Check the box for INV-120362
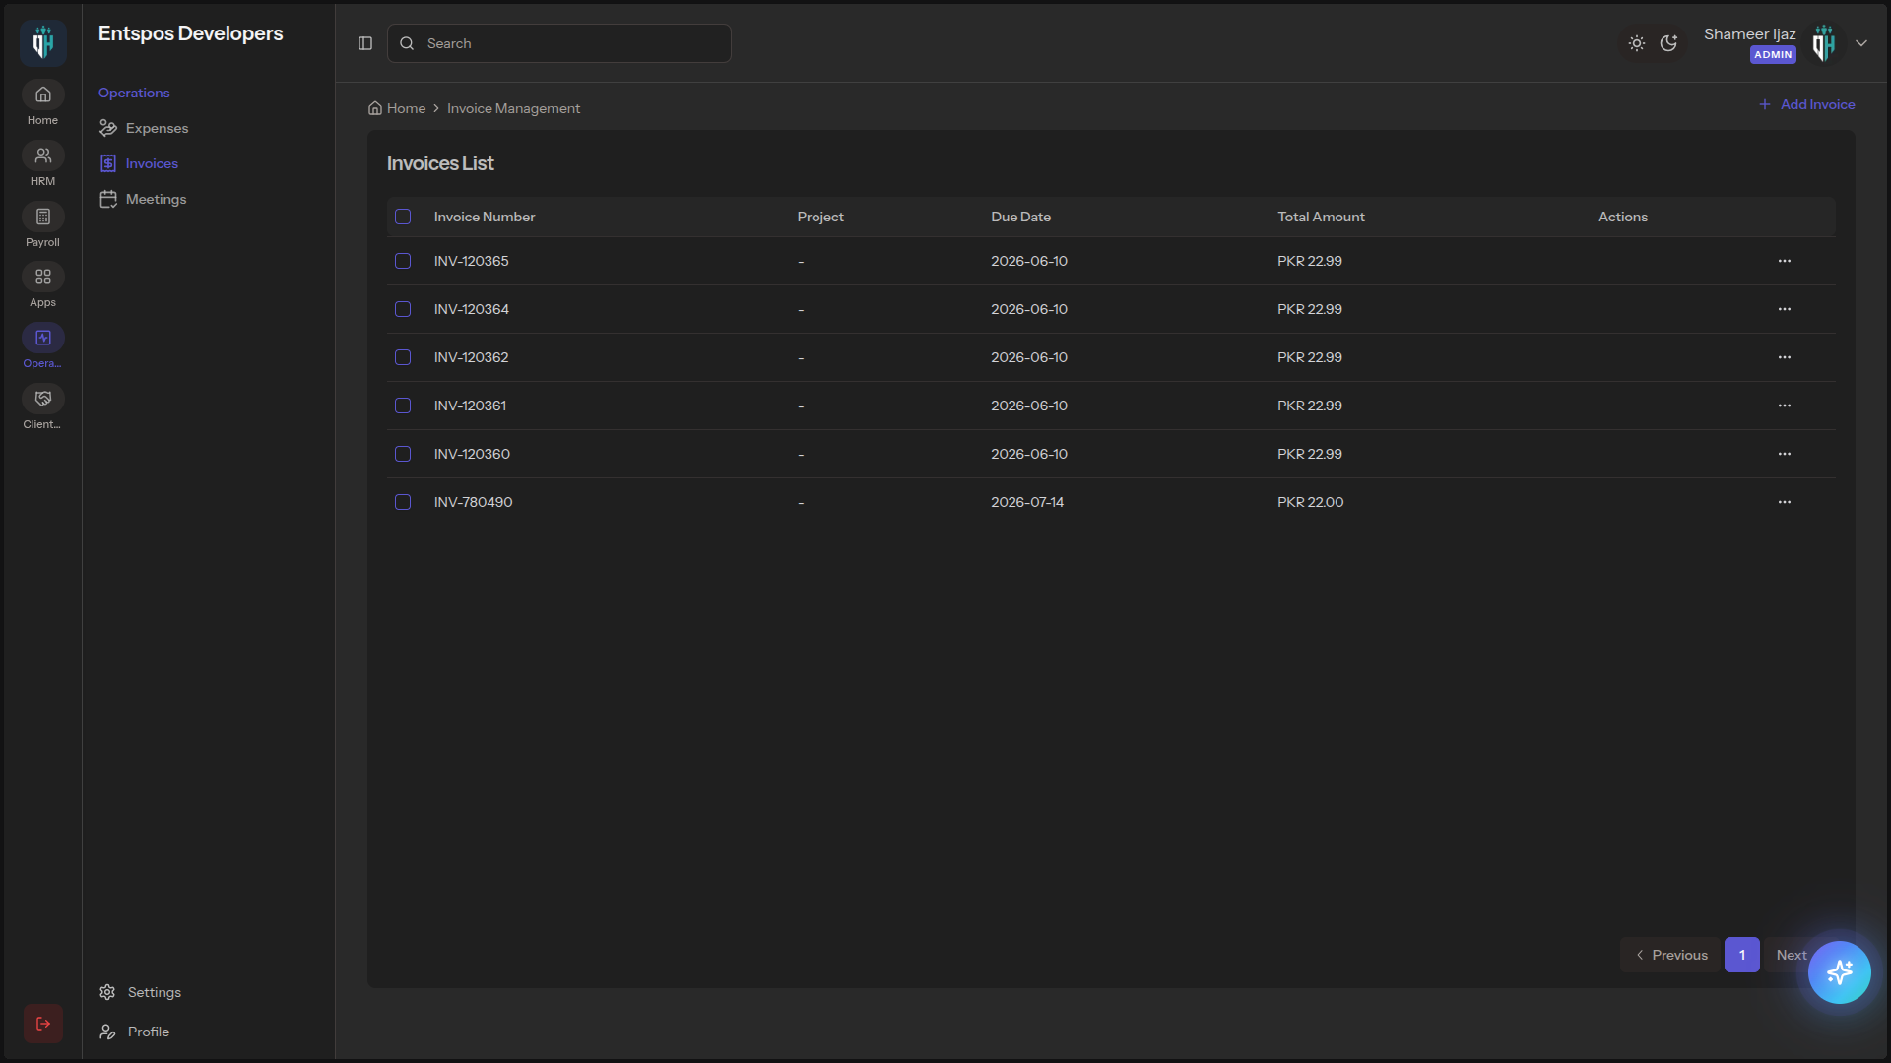The height and width of the screenshot is (1063, 1891). (403, 357)
